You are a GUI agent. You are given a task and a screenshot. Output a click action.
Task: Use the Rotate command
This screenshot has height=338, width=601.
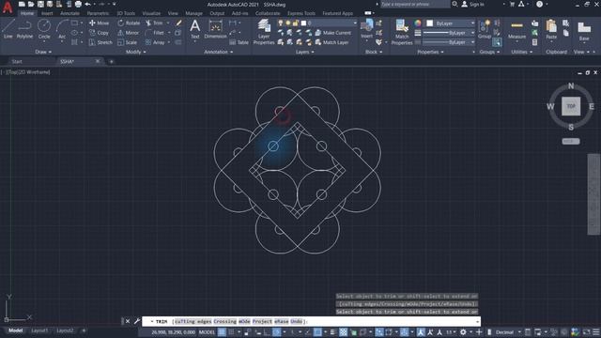click(129, 23)
